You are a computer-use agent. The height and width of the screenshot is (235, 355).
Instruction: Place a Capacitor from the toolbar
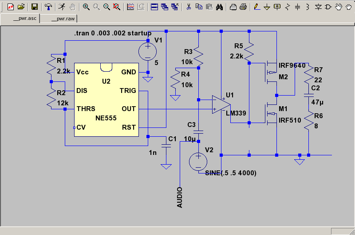[298, 7]
